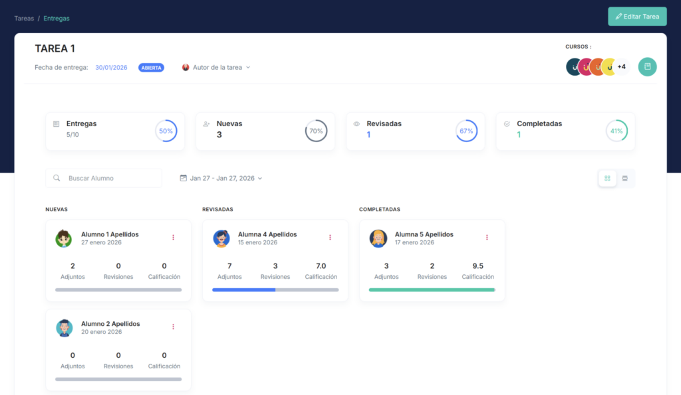This screenshot has width=681, height=395.
Task: Click Alumna 5 Apellidos avatar
Action: click(378, 238)
